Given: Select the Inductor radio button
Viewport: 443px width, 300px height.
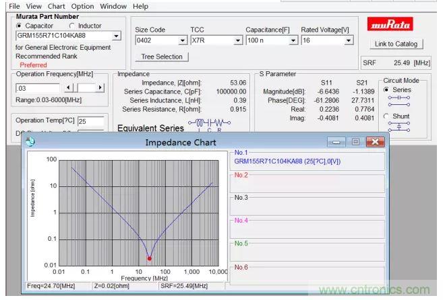Looking at the screenshot, I should [x=71, y=26].
